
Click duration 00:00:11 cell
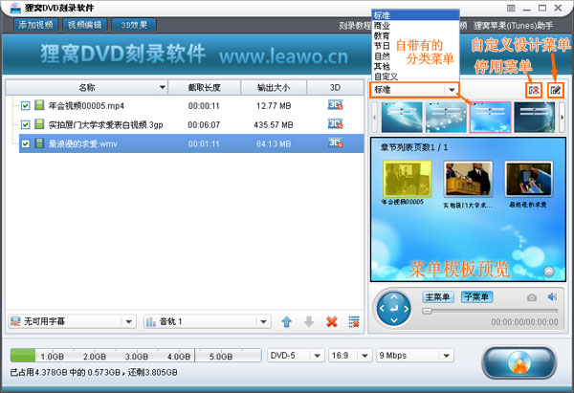point(204,106)
